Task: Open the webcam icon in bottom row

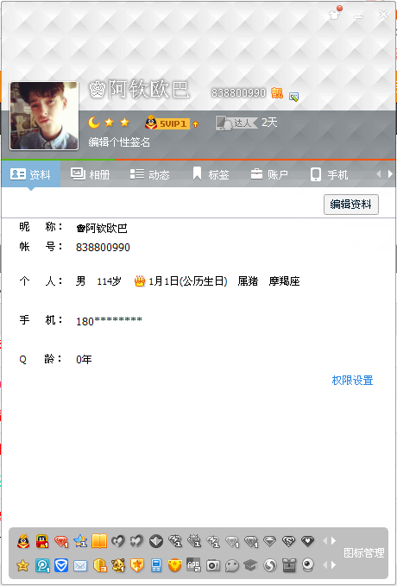Action: [307, 565]
